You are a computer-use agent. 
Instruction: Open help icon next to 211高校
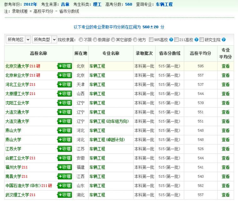point(196,40)
